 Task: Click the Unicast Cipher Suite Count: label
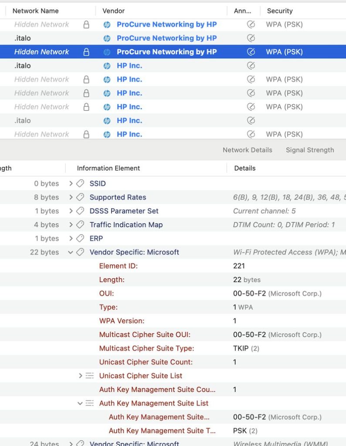(146, 362)
